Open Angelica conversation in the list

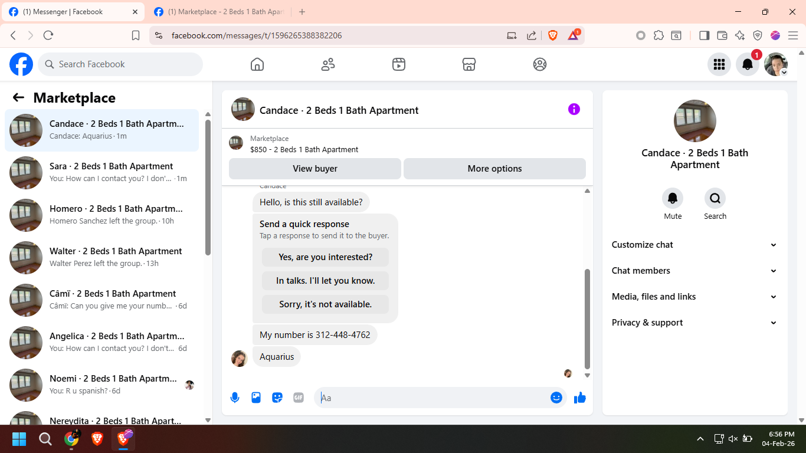[x=101, y=343]
